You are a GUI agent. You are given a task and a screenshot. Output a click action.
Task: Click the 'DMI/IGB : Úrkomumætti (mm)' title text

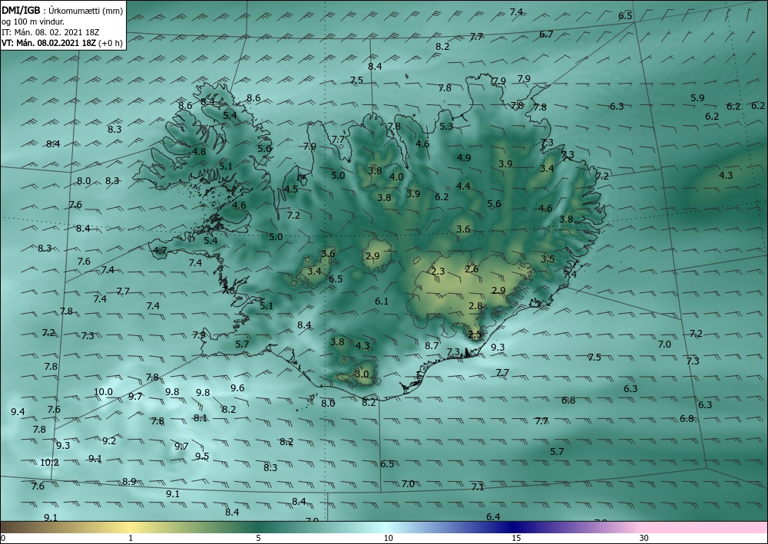(62, 10)
